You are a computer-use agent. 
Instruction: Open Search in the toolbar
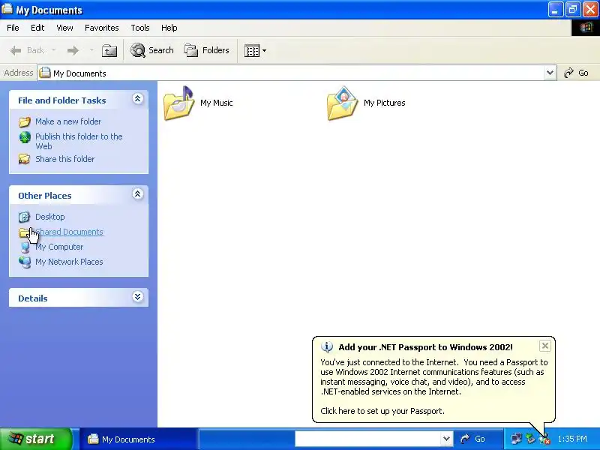point(152,50)
